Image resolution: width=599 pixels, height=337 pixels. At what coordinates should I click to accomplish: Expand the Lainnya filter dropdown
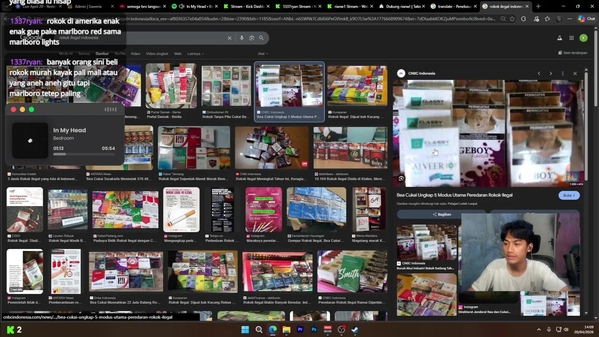click(195, 54)
